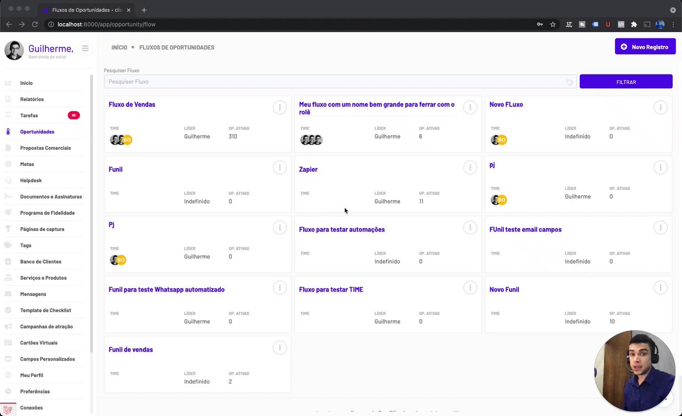Open options menu for Funil de vendas card
Viewport: 682px width, 416px height.
pyautogui.click(x=280, y=348)
